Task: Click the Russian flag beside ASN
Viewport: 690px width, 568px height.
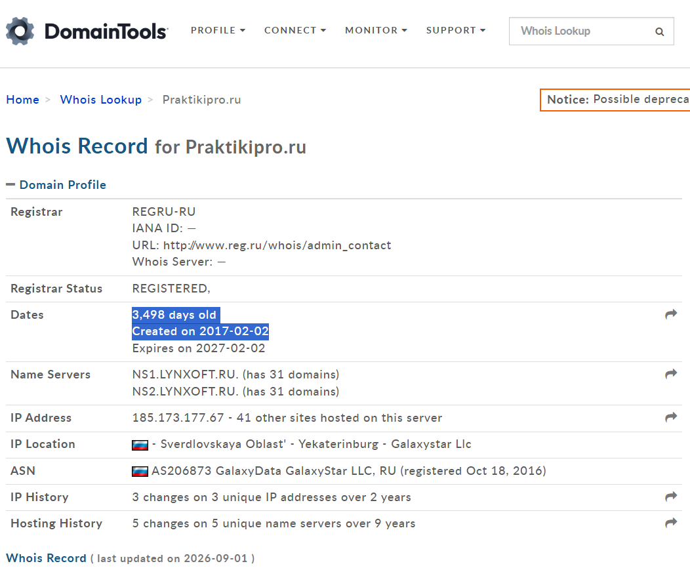Action: coord(140,471)
